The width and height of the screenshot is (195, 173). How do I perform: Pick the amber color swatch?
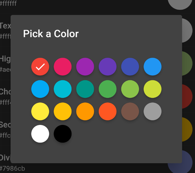pos(63,111)
